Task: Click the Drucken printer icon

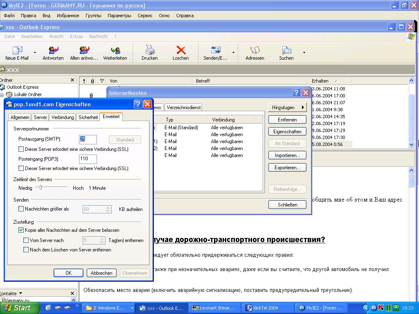Action: pos(150,50)
